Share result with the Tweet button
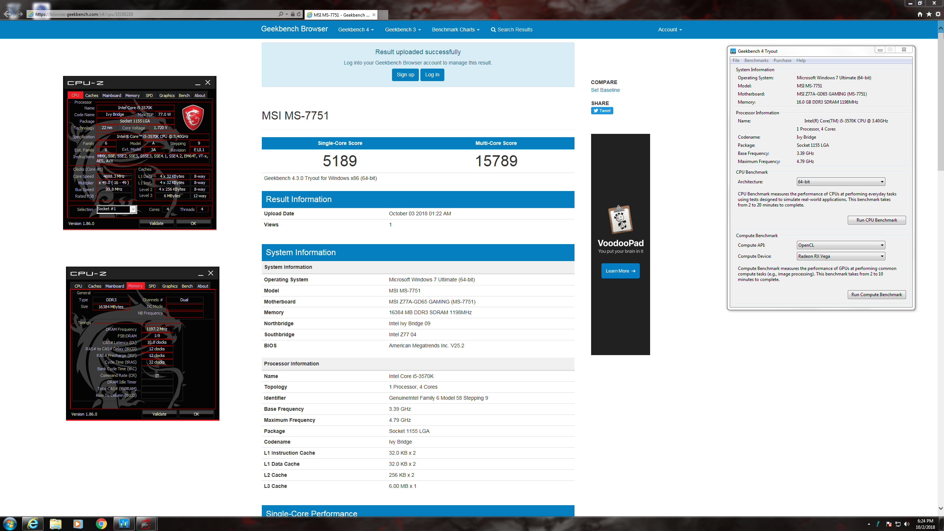This screenshot has height=531, width=944. coord(602,111)
